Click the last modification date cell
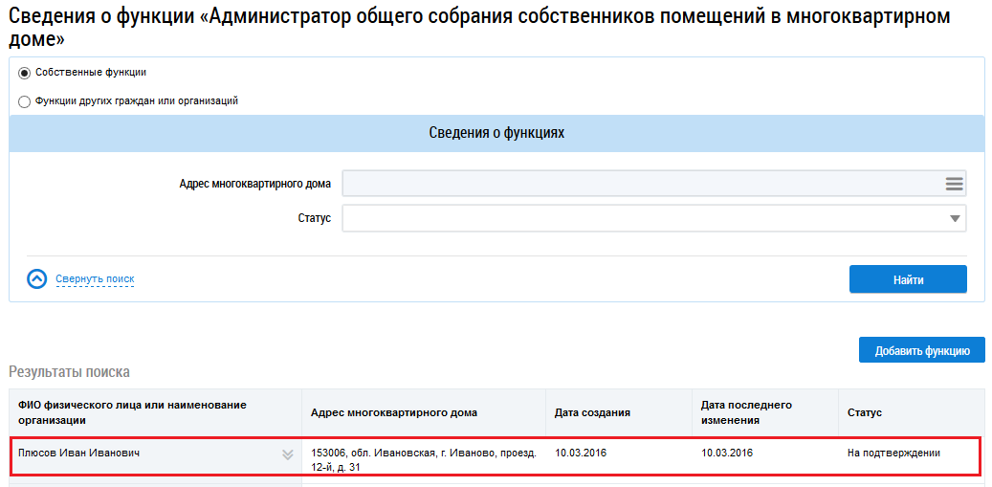 [727, 453]
